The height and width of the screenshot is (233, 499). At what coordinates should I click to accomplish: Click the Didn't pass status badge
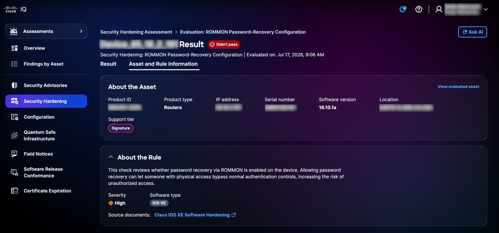[224, 44]
